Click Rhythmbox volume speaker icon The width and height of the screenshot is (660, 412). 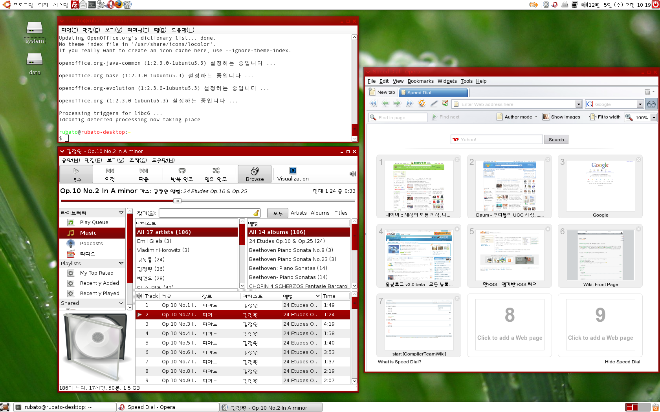pyautogui.click(x=353, y=174)
